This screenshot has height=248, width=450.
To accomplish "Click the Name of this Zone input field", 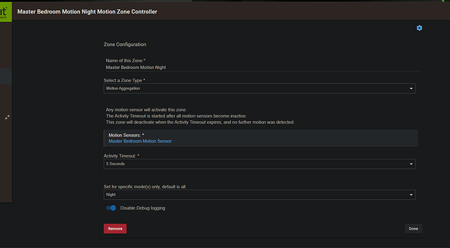I will coord(263,68).
